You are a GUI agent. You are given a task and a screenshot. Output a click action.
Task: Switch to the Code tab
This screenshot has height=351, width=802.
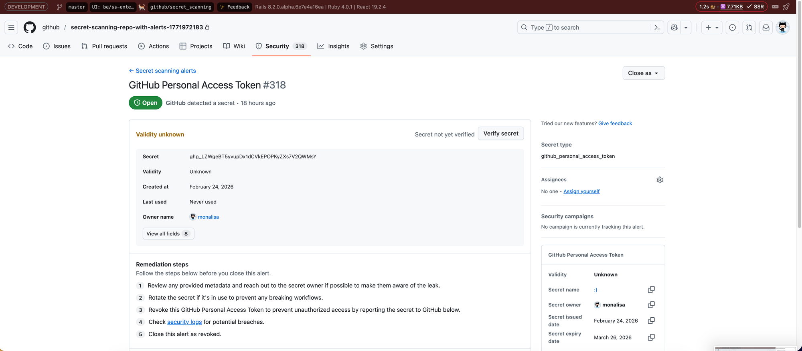[x=20, y=46]
